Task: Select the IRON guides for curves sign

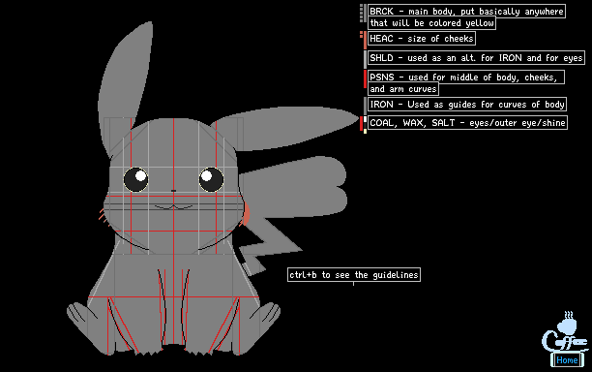Action: click(x=467, y=105)
